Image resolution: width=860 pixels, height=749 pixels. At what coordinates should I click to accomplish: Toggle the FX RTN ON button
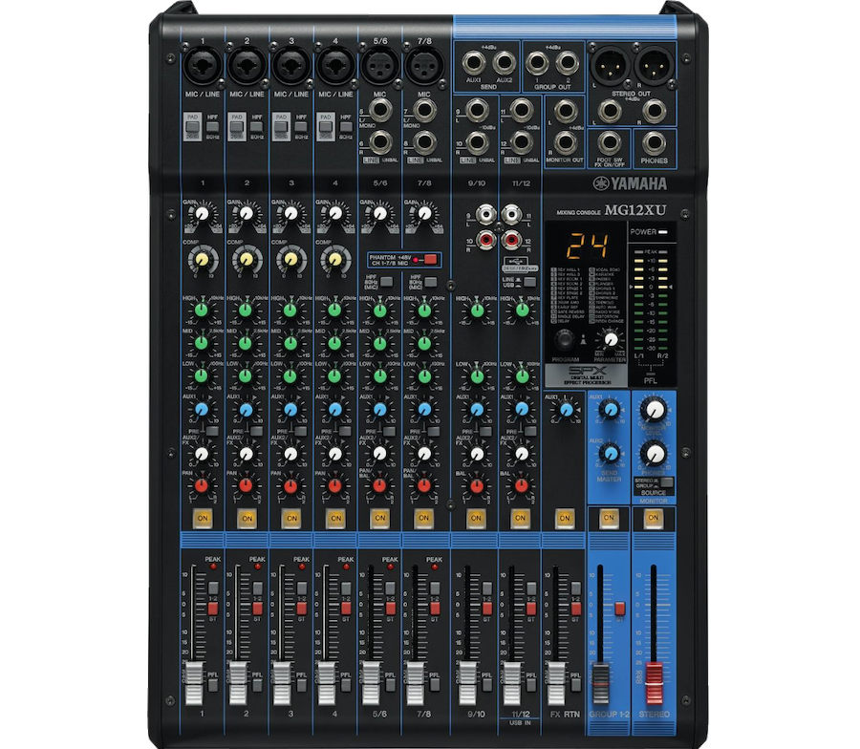565,518
